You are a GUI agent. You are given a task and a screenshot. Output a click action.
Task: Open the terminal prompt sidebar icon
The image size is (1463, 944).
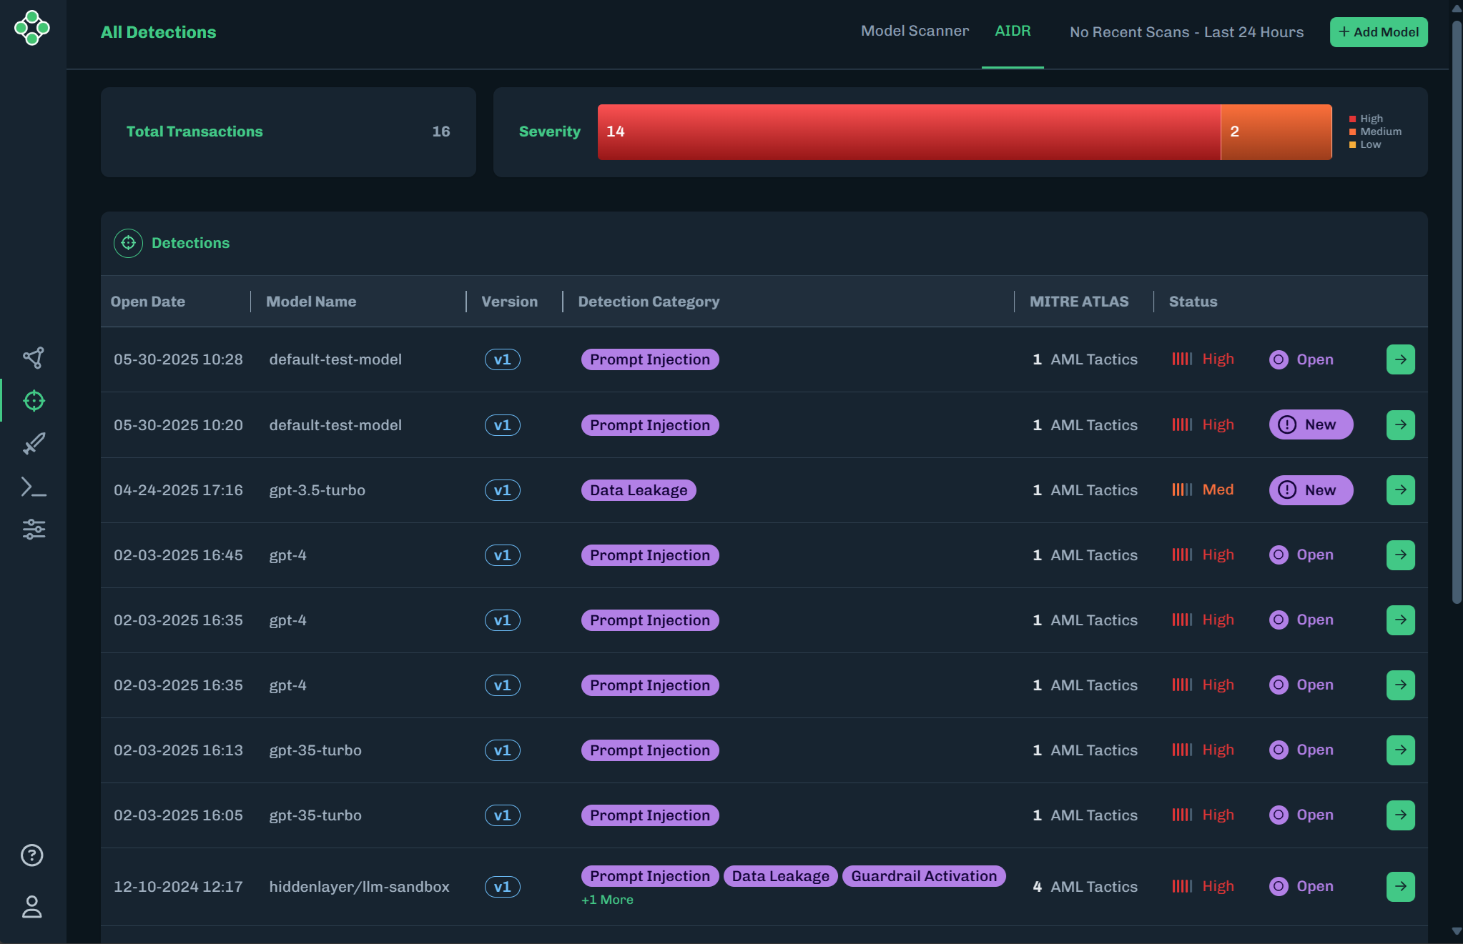tap(34, 487)
